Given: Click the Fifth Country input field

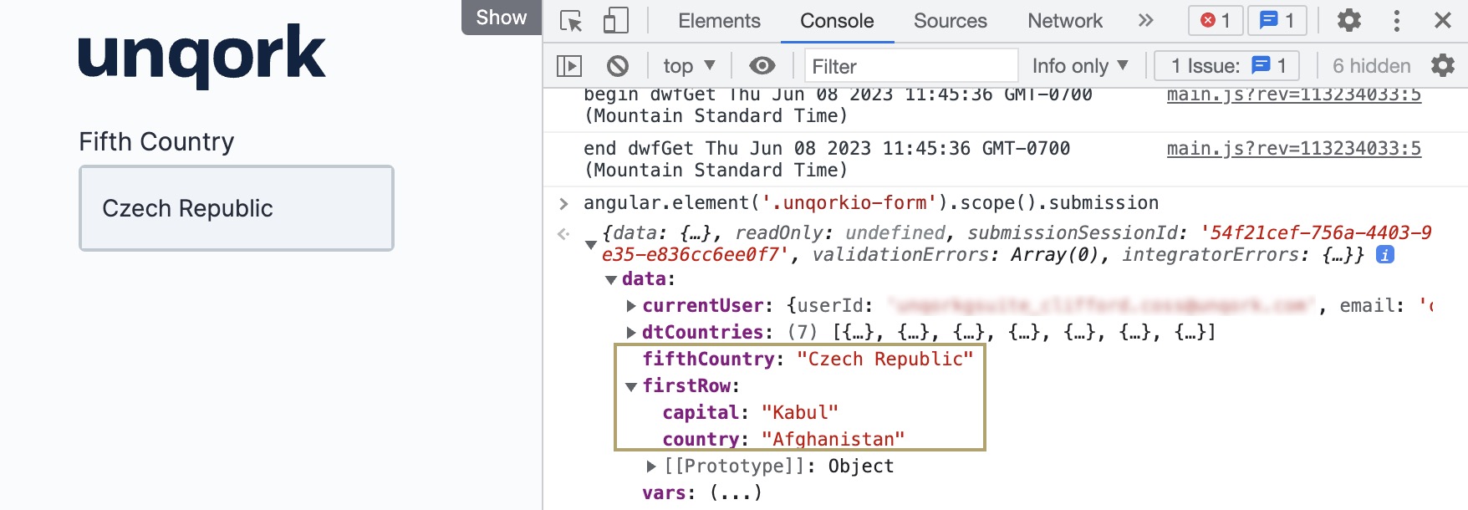Looking at the screenshot, I should tap(237, 208).
